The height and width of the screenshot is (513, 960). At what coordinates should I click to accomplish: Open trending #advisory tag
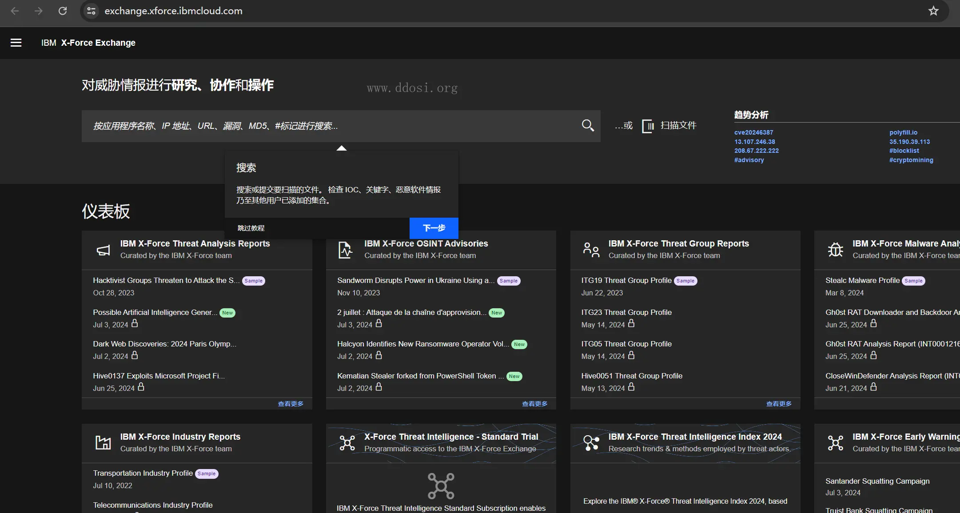pyautogui.click(x=749, y=160)
